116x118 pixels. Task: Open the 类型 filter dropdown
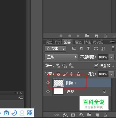(x=55, y=49)
